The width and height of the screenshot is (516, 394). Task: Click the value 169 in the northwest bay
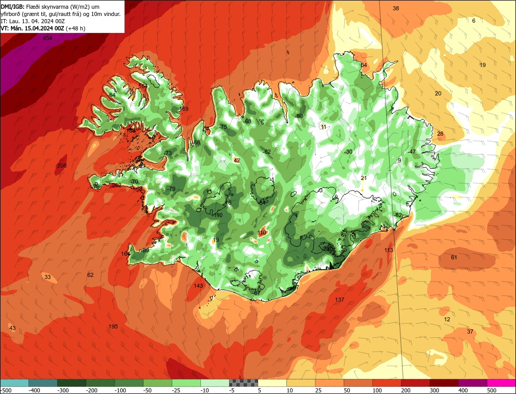(184, 109)
